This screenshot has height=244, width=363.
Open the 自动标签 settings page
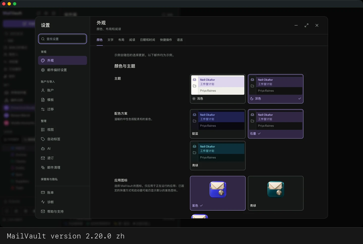pyautogui.click(x=63, y=139)
